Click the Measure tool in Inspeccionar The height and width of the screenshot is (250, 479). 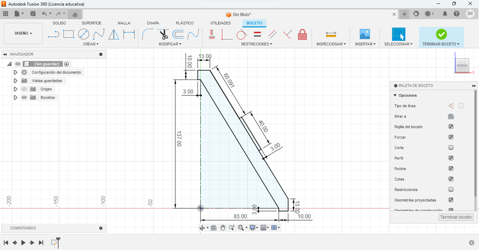pos(331,34)
